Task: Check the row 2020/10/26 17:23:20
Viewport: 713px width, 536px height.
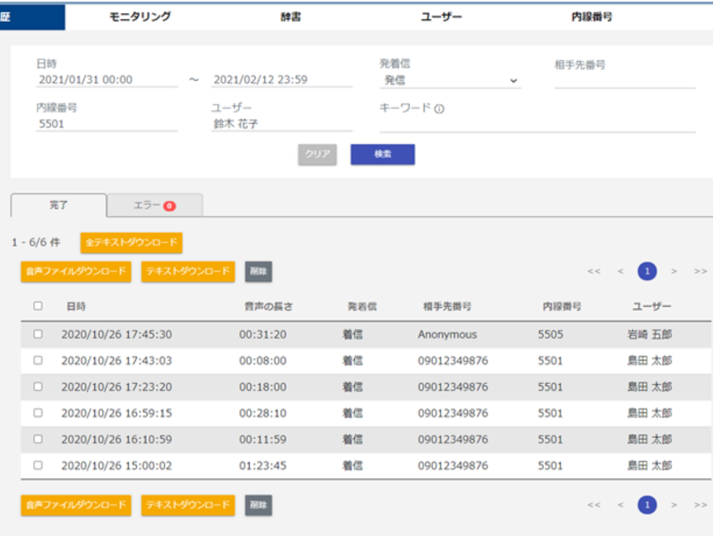Action: click(x=38, y=386)
